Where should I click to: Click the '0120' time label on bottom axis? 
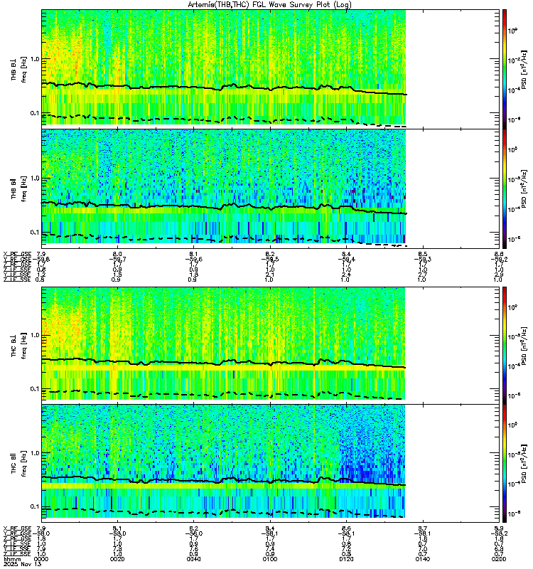click(x=346, y=559)
